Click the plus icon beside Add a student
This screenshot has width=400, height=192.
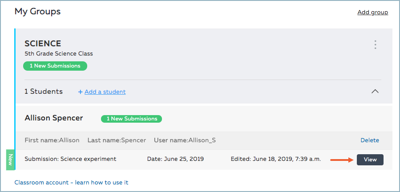pyautogui.click(x=81, y=92)
